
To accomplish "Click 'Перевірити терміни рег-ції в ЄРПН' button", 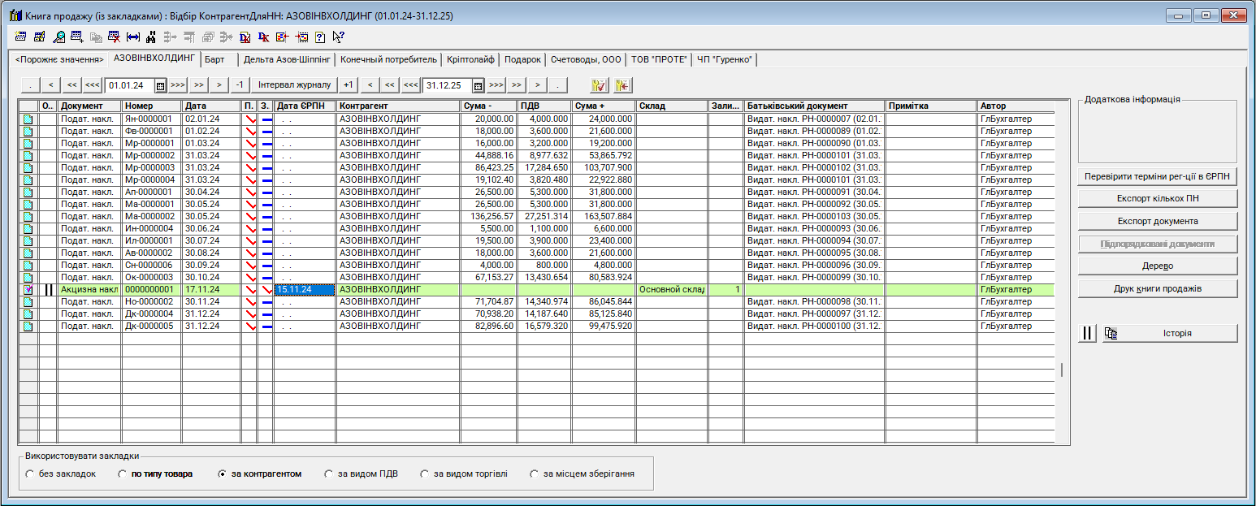I will click(1158, 176).
